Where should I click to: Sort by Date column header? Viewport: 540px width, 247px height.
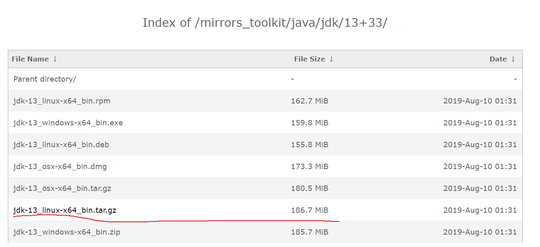498,59
